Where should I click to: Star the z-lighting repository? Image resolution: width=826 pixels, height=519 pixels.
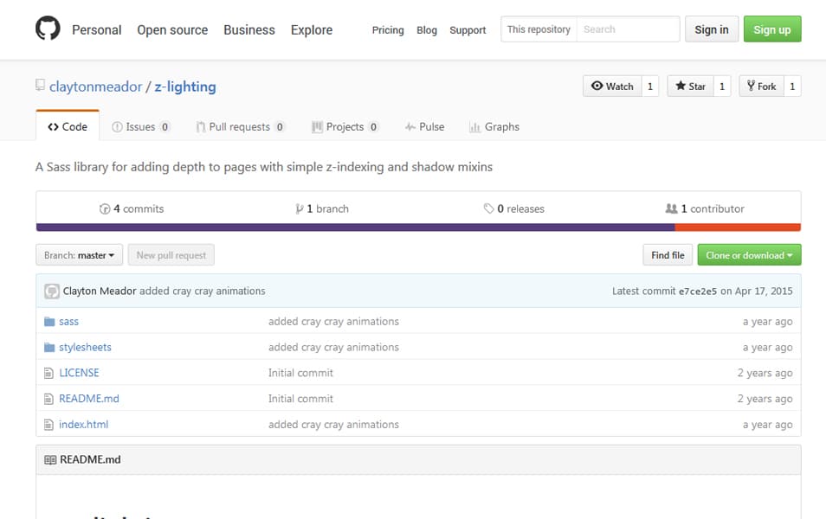point(690,86)
